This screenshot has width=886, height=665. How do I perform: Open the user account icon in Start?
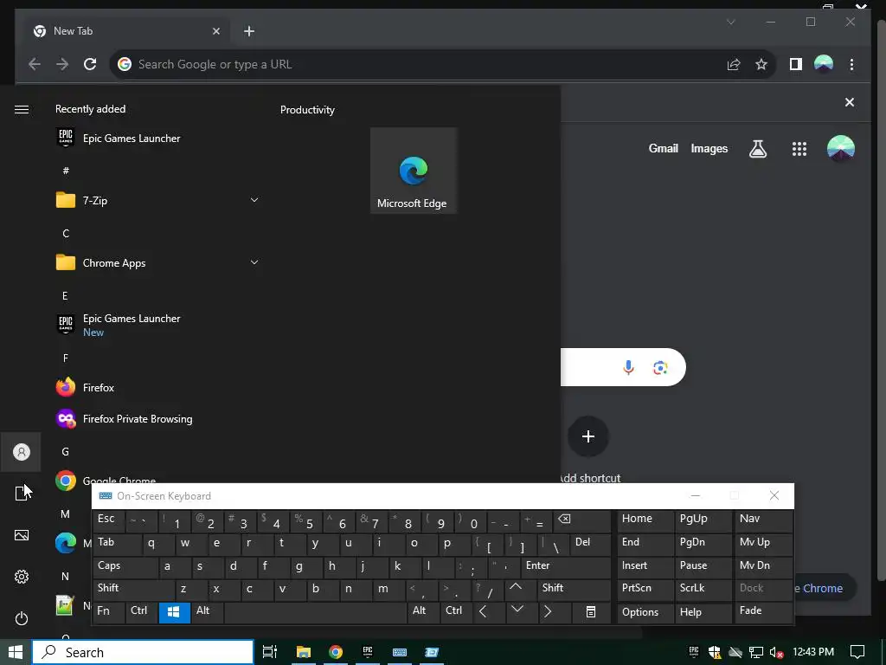[22, 452]
